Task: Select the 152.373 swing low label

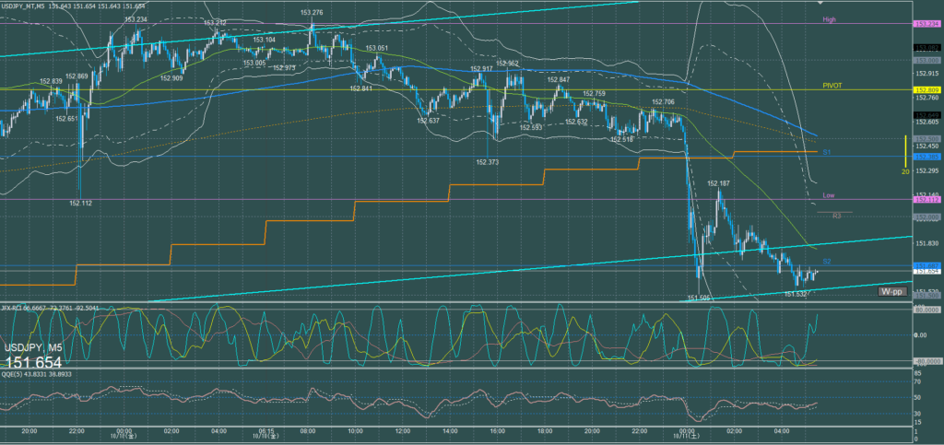Action: tap(488, 161)
